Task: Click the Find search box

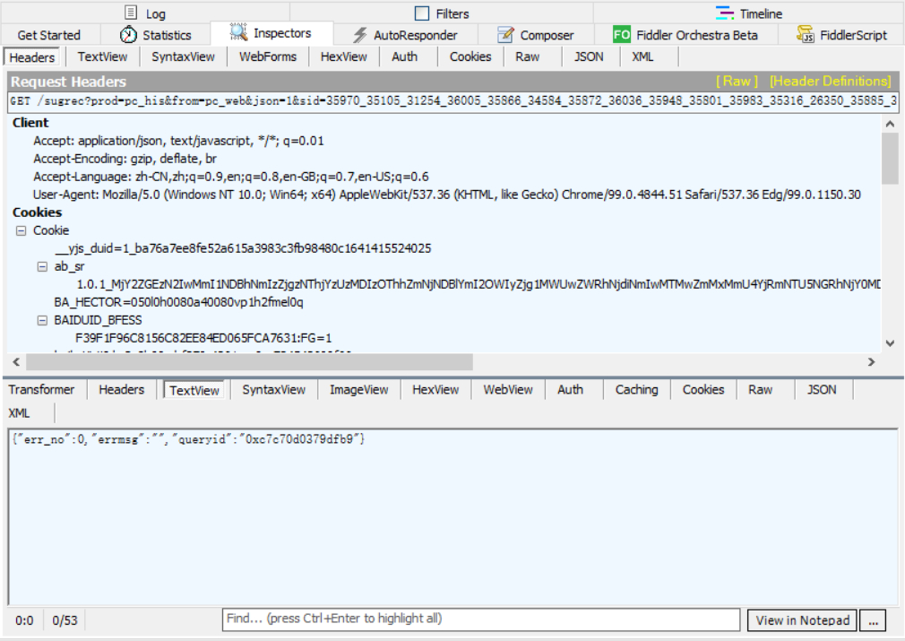Action: point(481,619)
